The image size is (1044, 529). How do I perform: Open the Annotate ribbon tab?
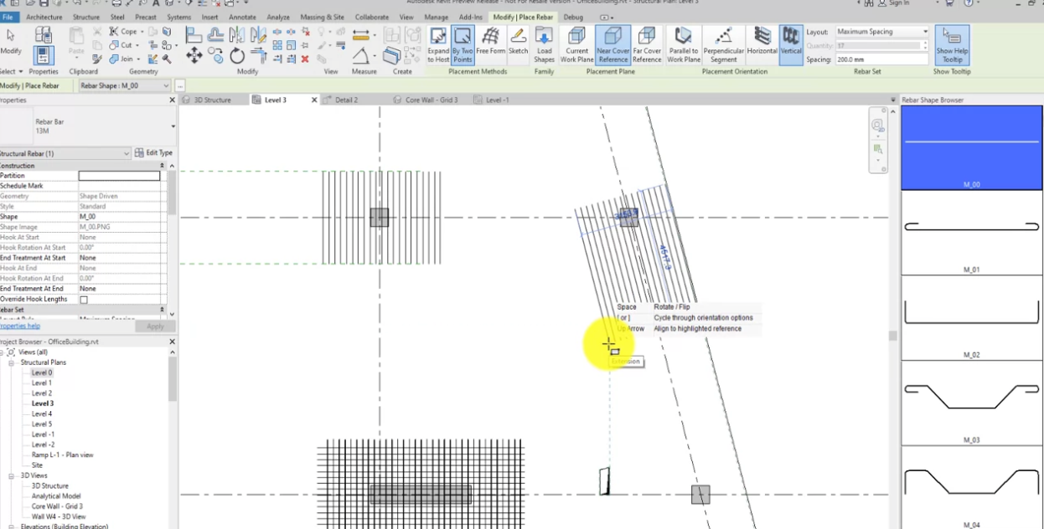242,17
